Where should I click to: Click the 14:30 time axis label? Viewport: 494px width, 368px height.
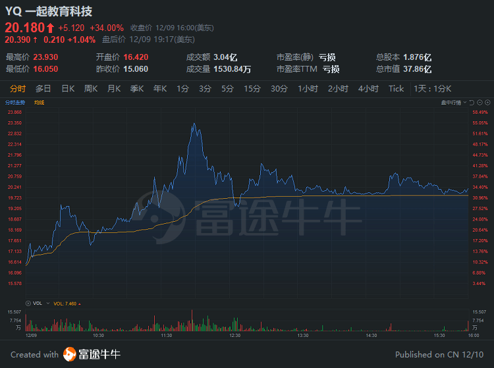point(371,336)
